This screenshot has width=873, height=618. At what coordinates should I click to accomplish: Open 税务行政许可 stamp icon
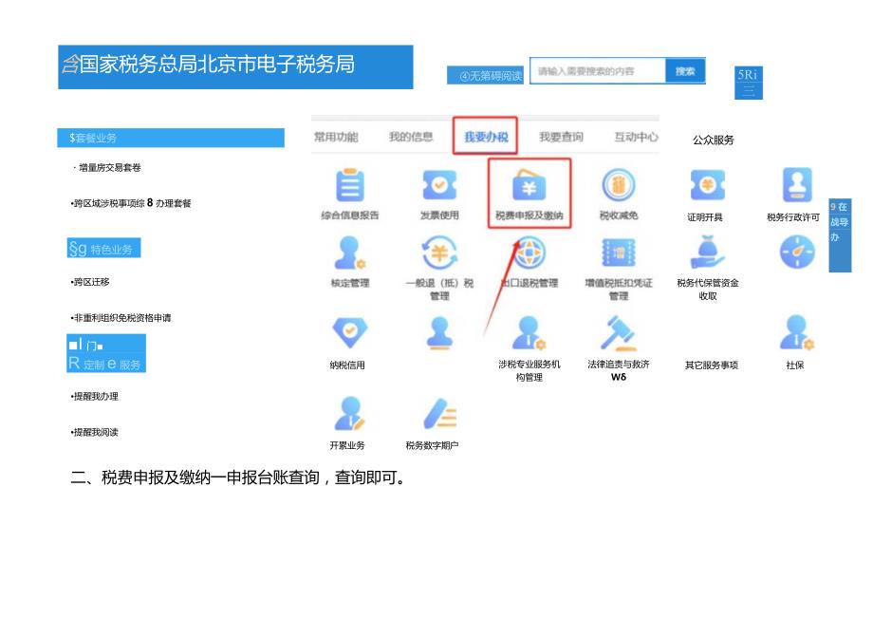click(x=797, y=184)
